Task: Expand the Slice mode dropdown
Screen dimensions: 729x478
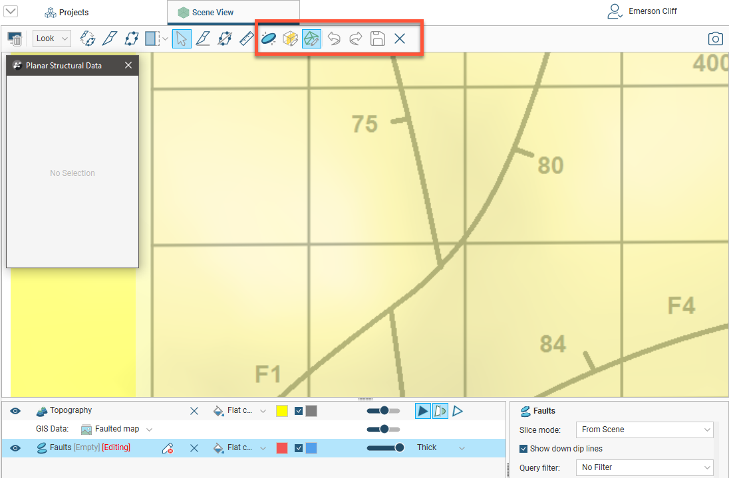Action: 643,430
